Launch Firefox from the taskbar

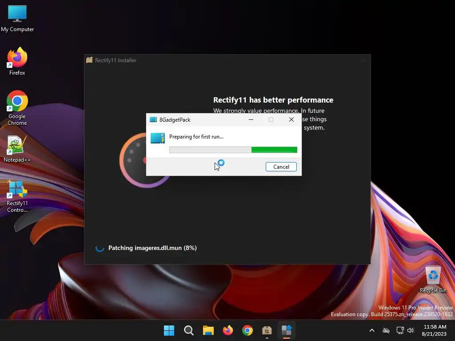click(228, 330)
